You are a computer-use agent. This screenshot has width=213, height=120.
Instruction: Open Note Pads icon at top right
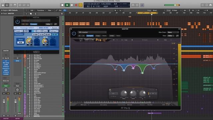coord(207,5)
